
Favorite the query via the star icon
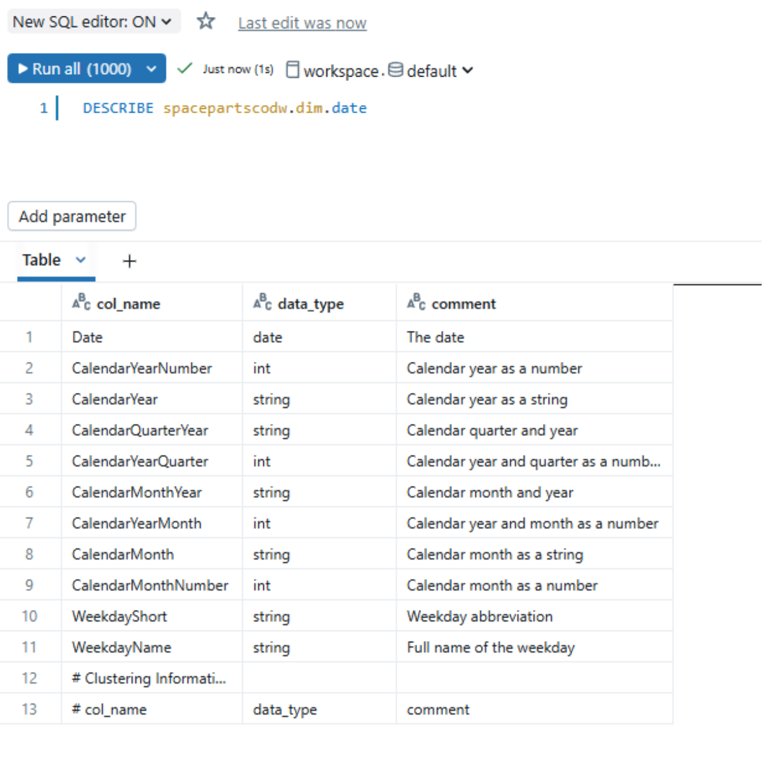coord(206,21)
